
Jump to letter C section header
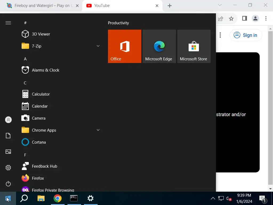click(25, 83)
